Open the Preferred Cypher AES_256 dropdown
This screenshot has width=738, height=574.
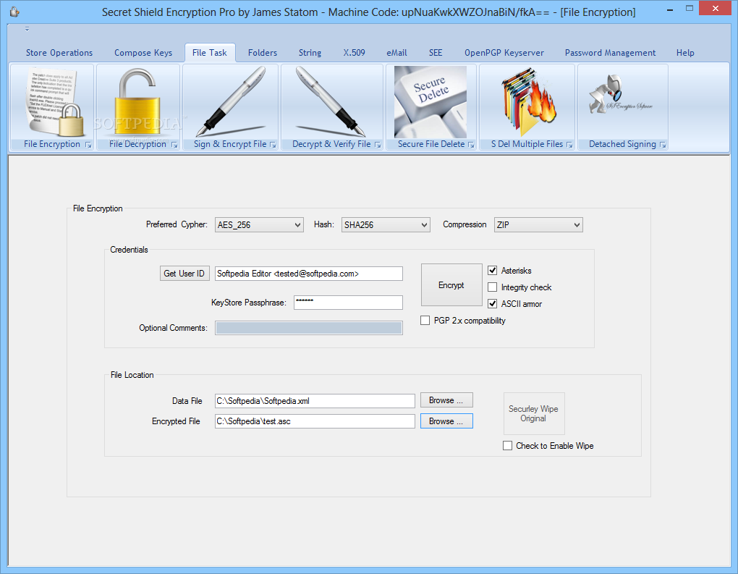259,225
